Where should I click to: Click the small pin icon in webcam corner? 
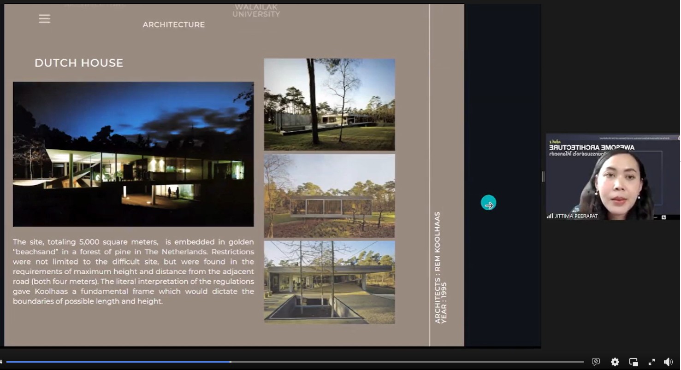tap(663, 217)
